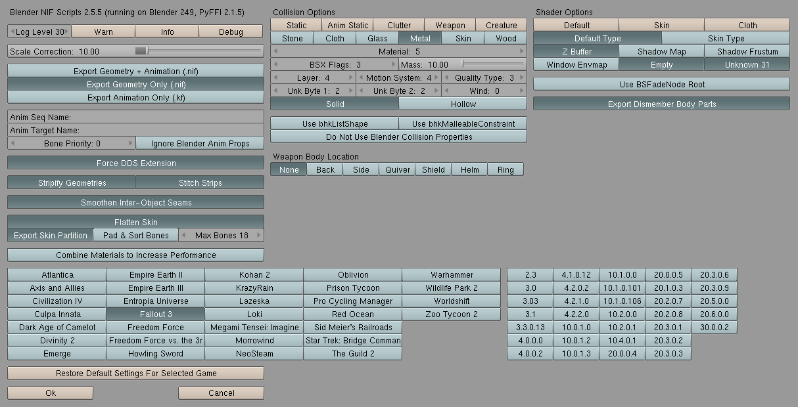Image resolution: width=798 pixels, height=407 pixels.
Task: Confirm export with Ok button
Action: pos(51,393)
